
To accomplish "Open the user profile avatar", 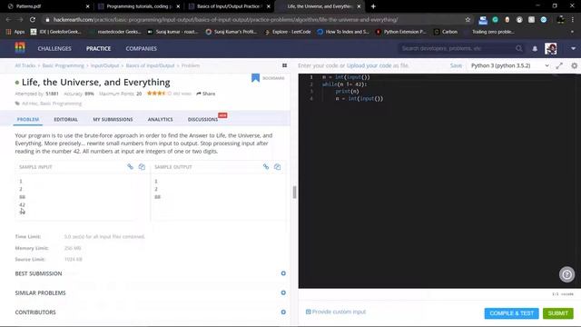I will click(x=551, y=48).
